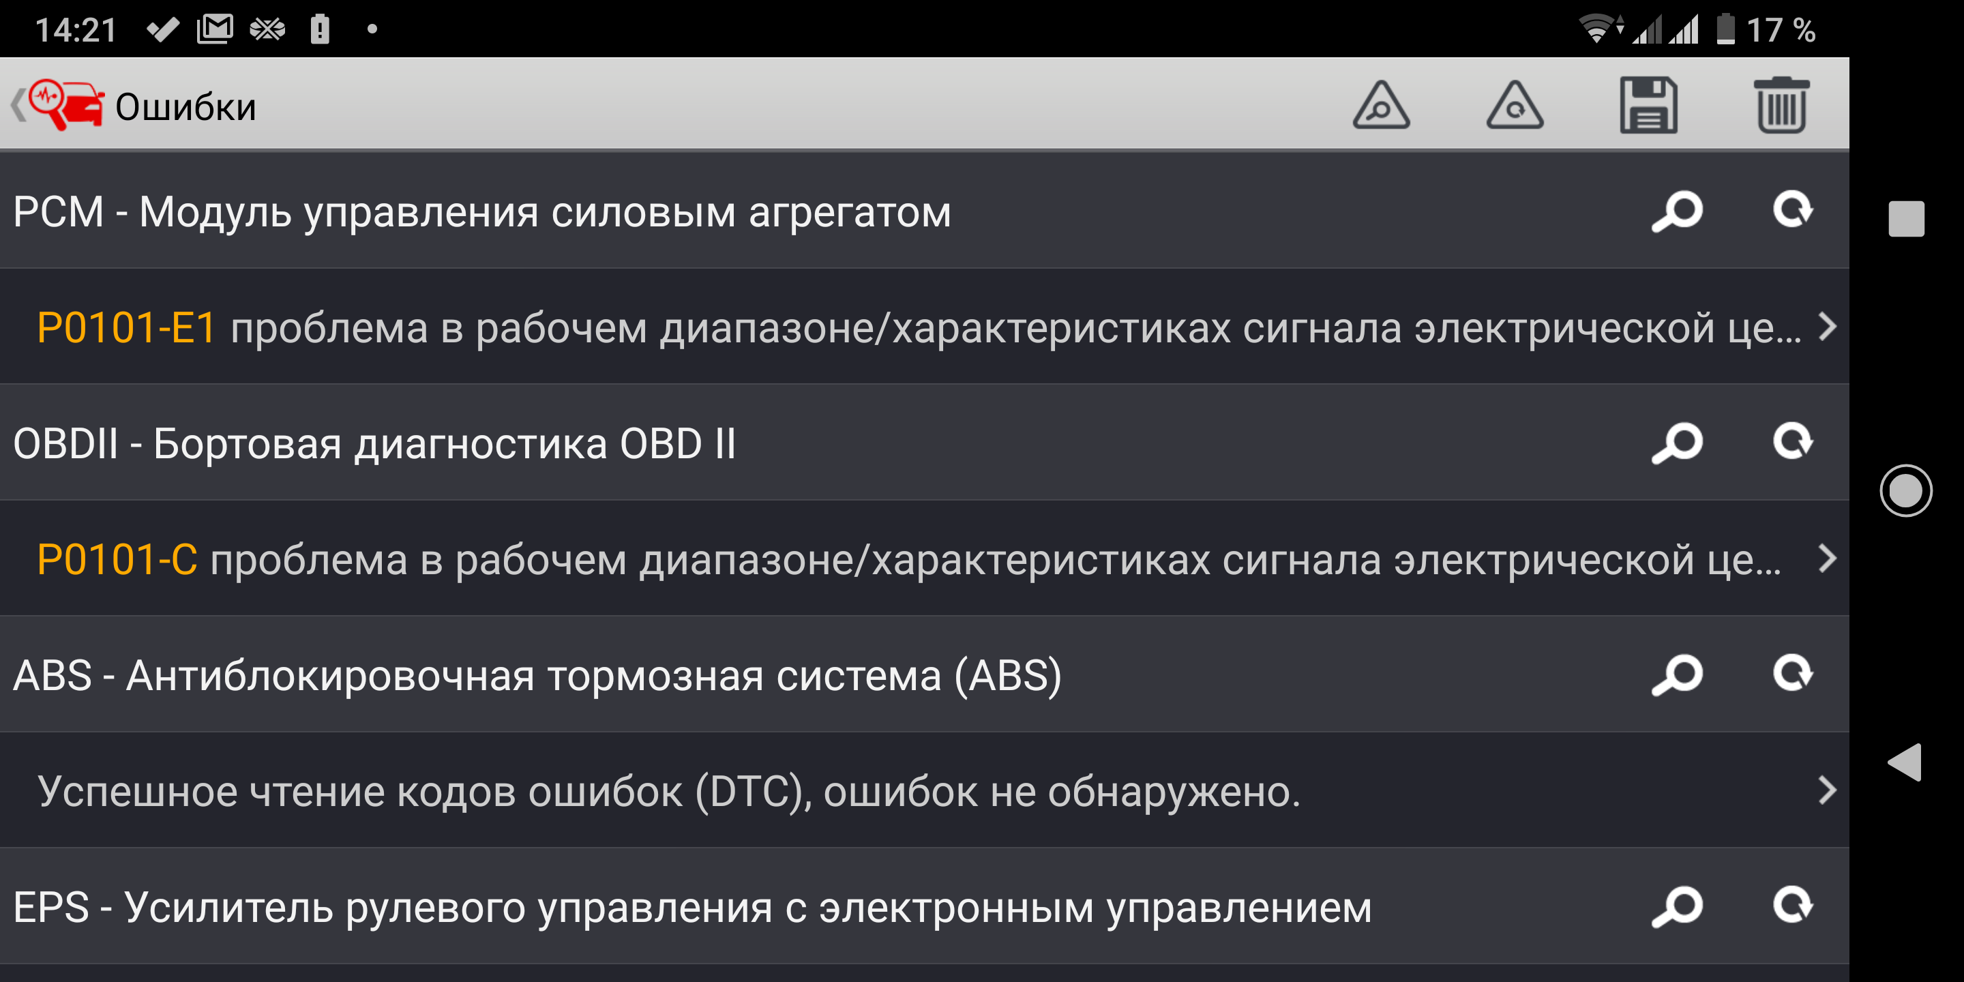The height and width of the screenshot is (982, 1964).
Task: Save the diagnostic report
Action: (x=1650, y=106)
